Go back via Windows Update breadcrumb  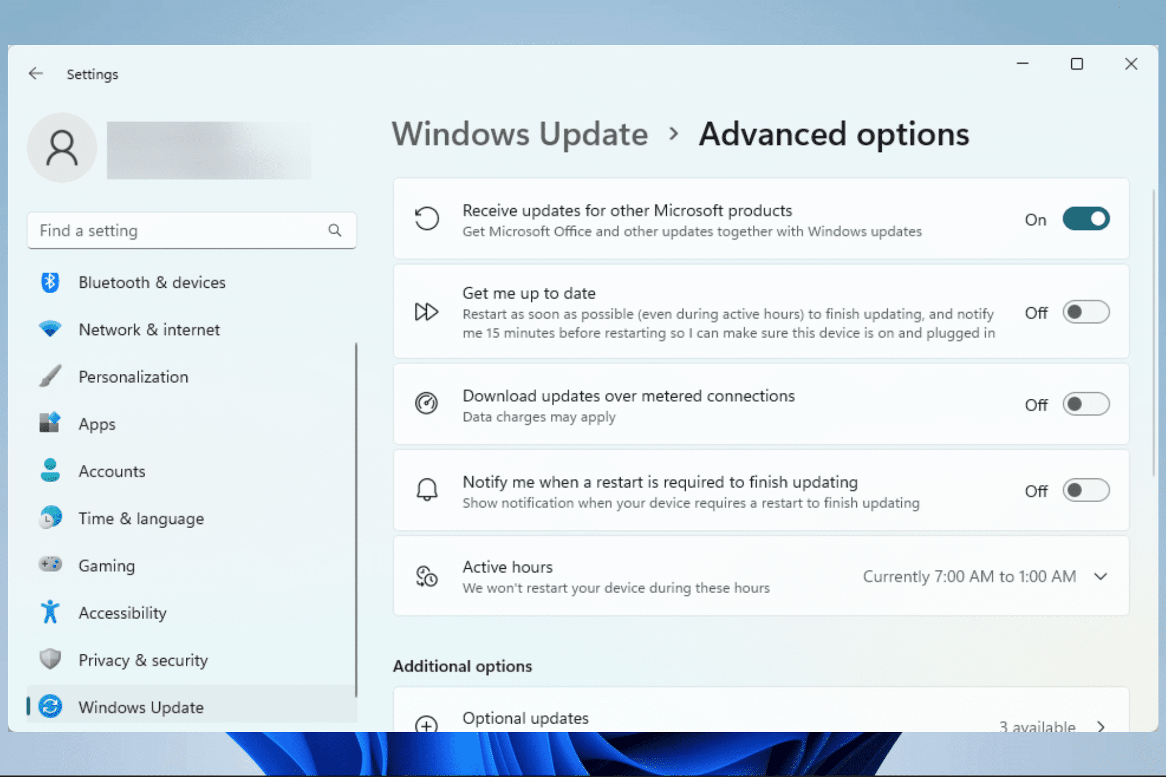(520, 134)
